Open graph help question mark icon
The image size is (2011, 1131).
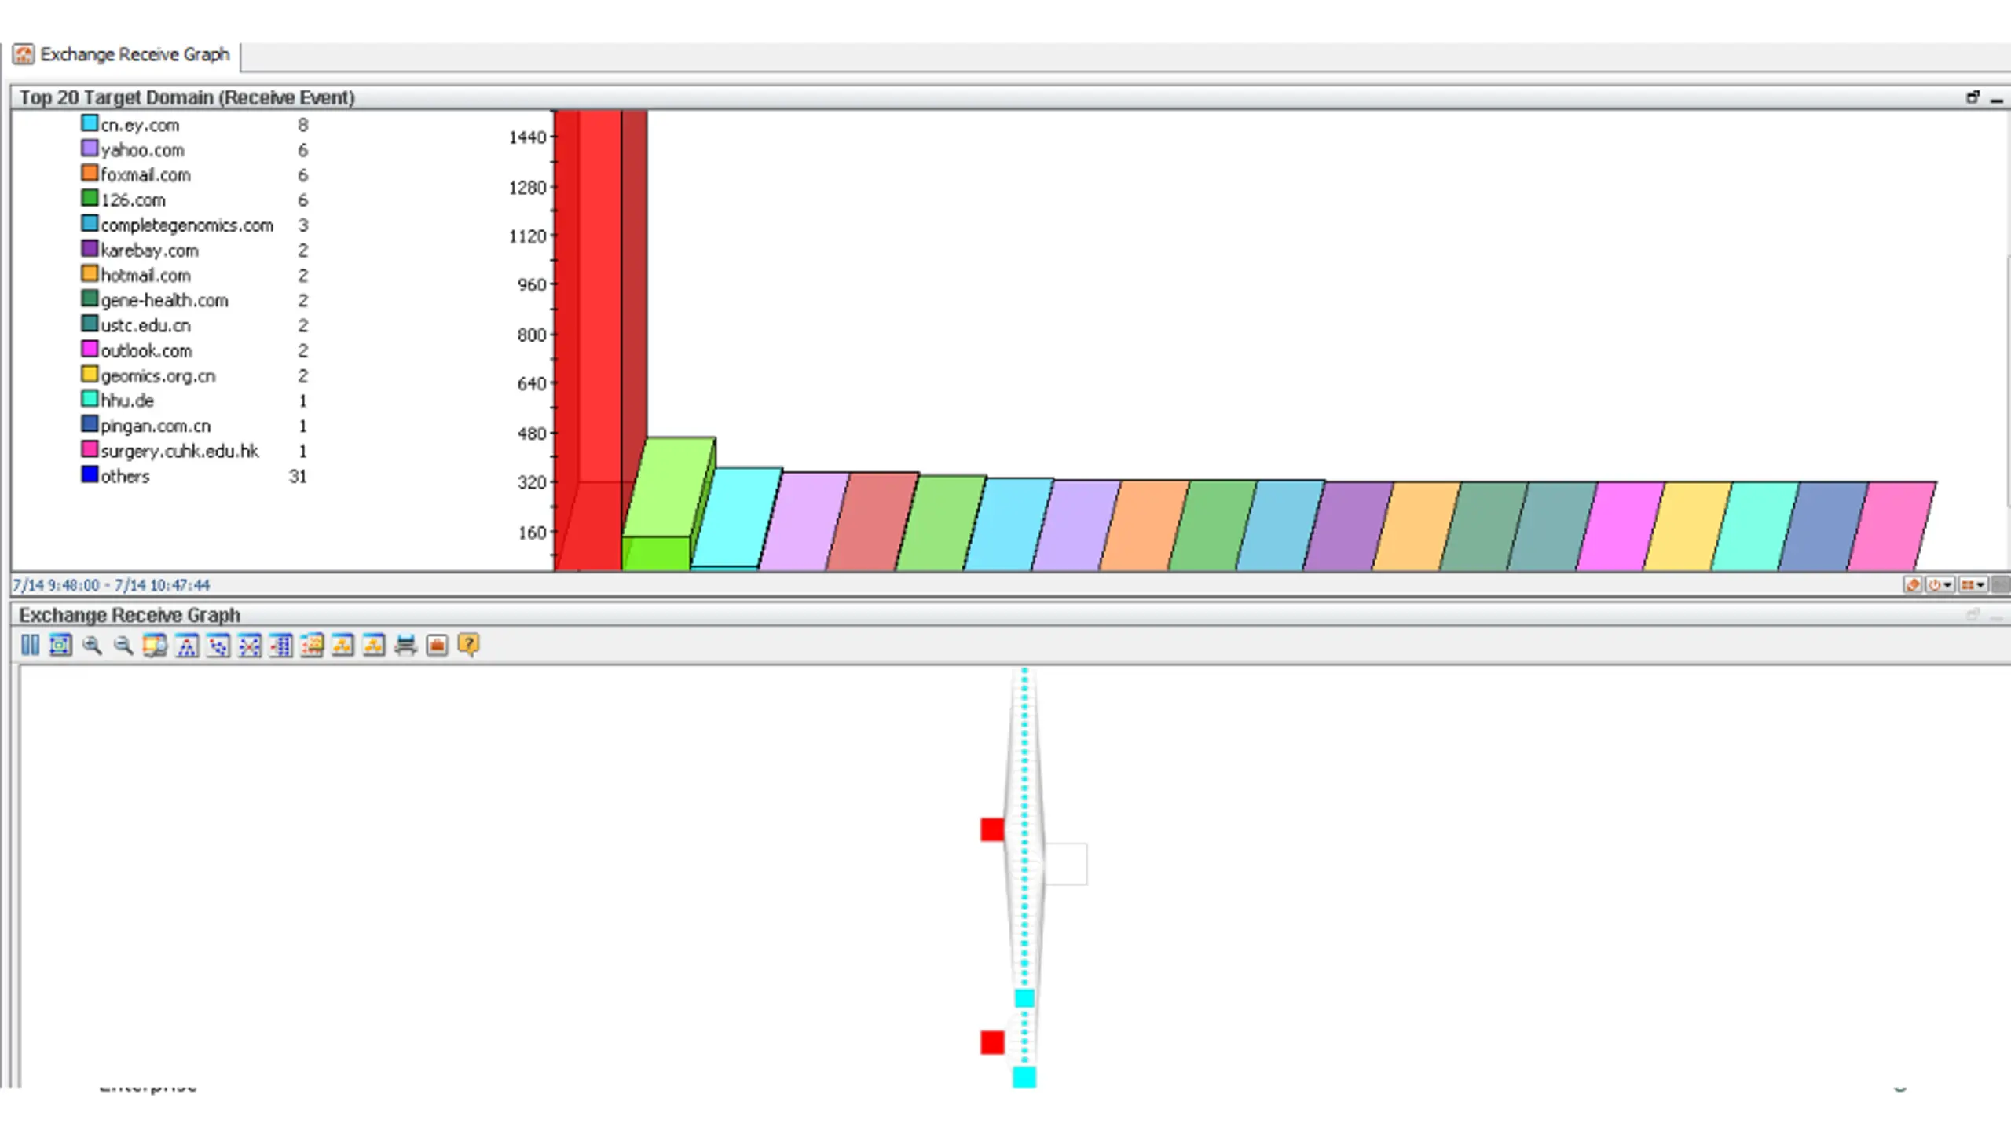[468, 646]
